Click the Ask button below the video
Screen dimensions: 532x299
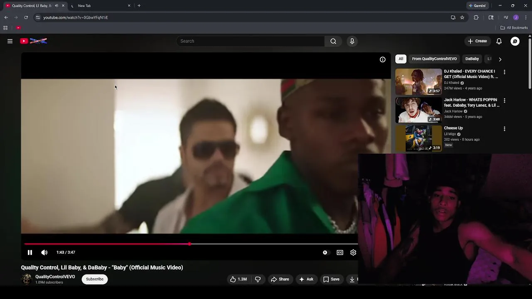(306, 279)
